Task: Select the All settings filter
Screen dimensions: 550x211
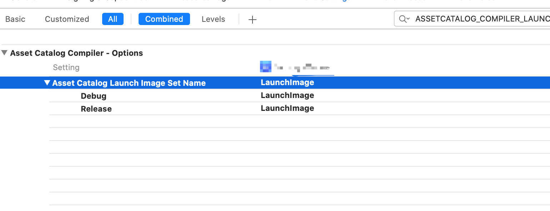Action: pyautogui.click(x=112, y=19)
